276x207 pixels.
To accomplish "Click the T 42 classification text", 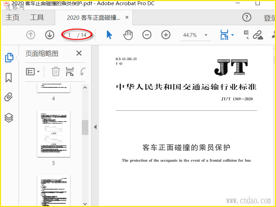I will click(x=119, y=64).
